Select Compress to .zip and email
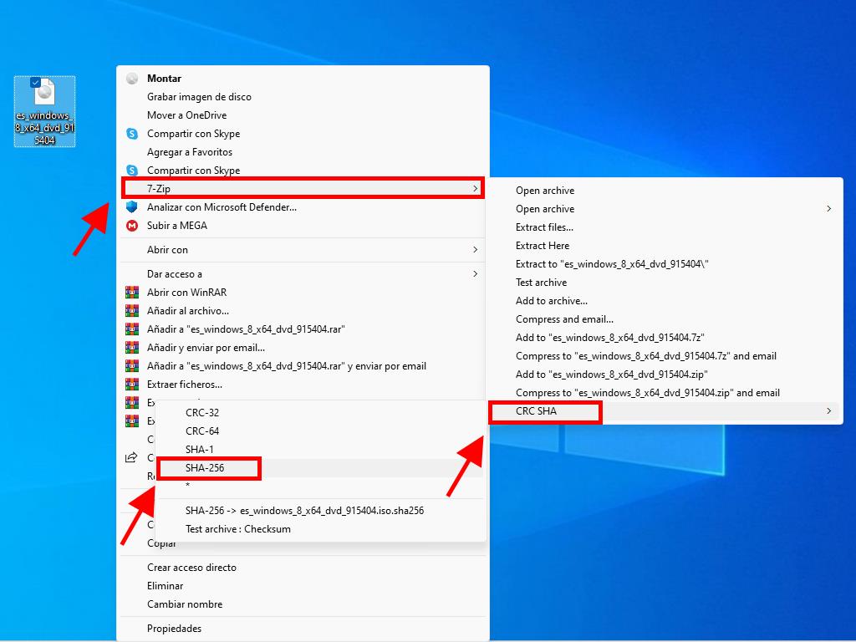The width and height of the screenshot is (856, 642). point(648,393)
